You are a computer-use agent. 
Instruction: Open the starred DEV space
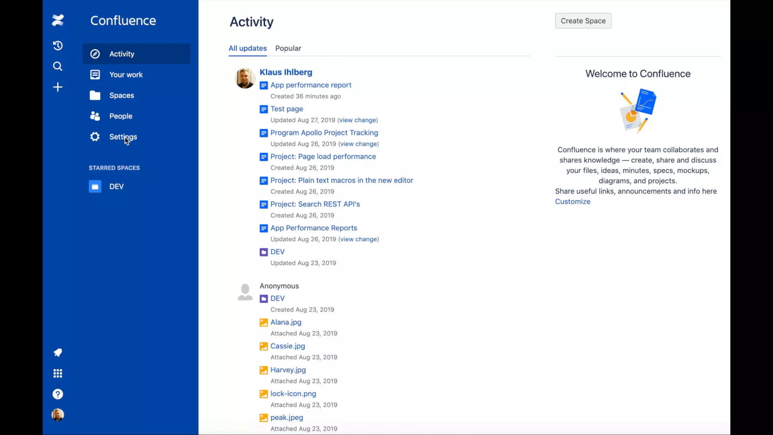click(x=116, y=187)
